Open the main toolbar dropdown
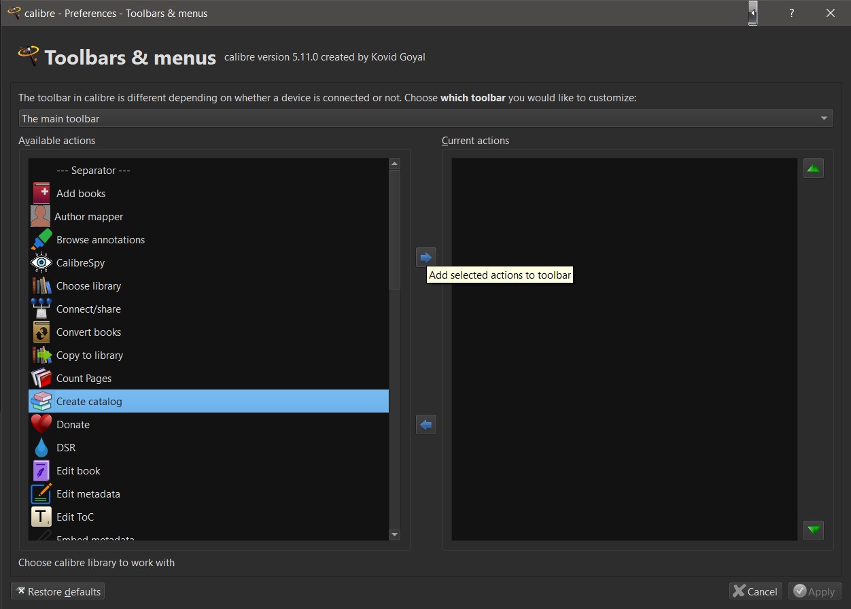 point(425,118)
